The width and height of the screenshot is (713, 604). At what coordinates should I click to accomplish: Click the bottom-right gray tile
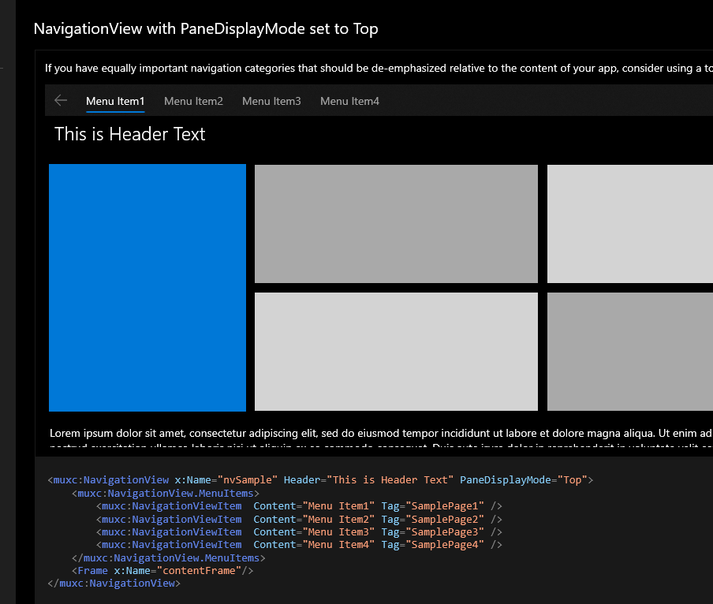[629, 351]
